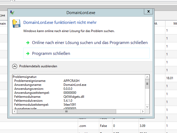Select 'Programm schließen' command link
This screenshot has height=133, width=177.
coord(87,53)
